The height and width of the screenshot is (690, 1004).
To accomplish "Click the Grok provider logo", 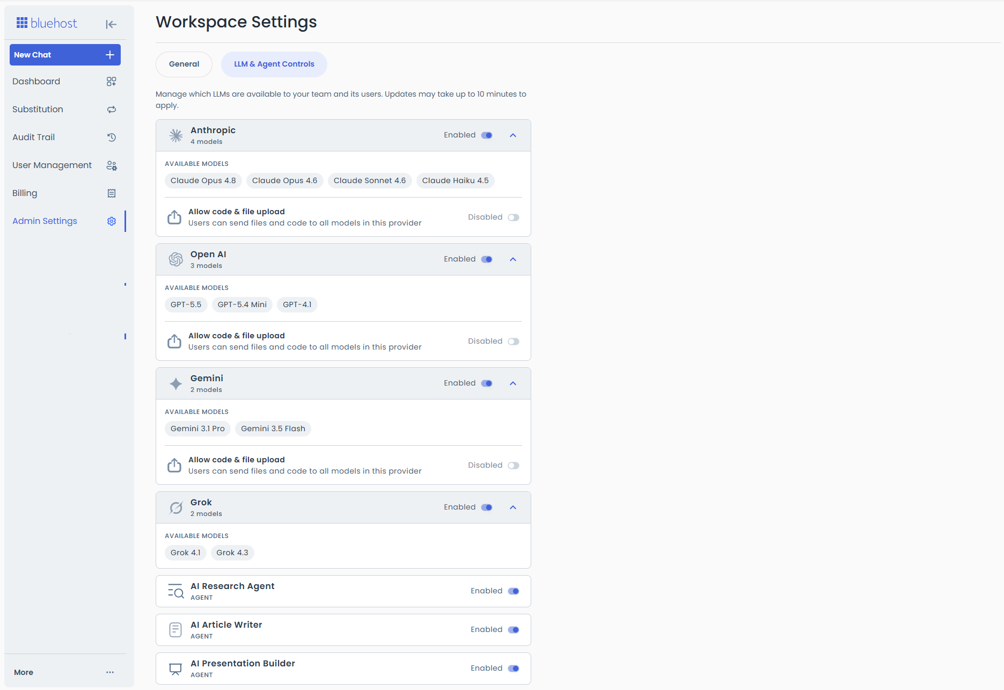I will point(176,507).
